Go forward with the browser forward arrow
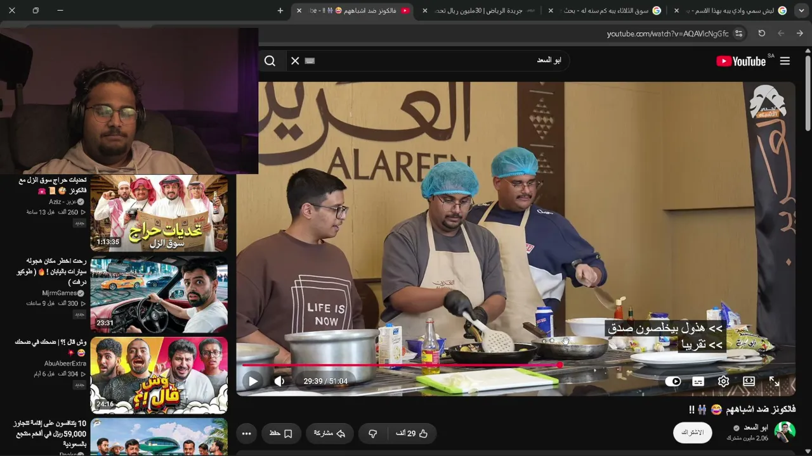 pos(781,34)
